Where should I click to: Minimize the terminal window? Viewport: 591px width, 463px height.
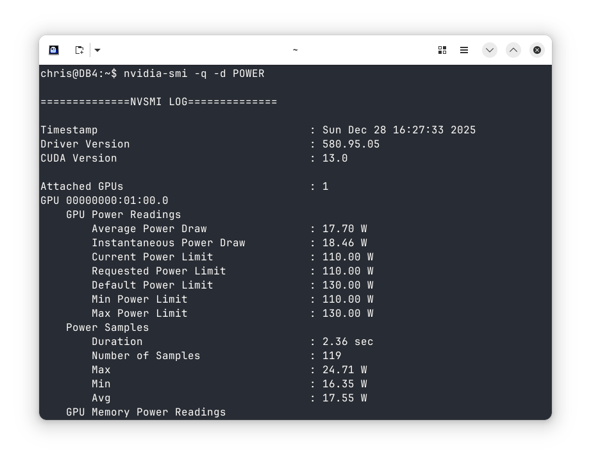point(490,50)
